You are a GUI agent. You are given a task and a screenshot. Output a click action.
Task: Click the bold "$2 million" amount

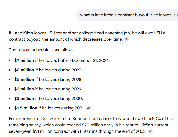[x=24, y=98]
